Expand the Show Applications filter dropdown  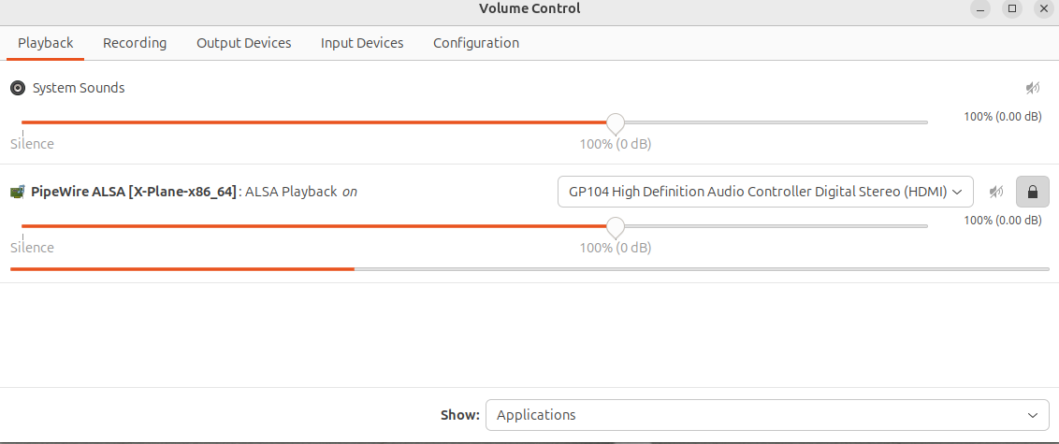point(767,415)
